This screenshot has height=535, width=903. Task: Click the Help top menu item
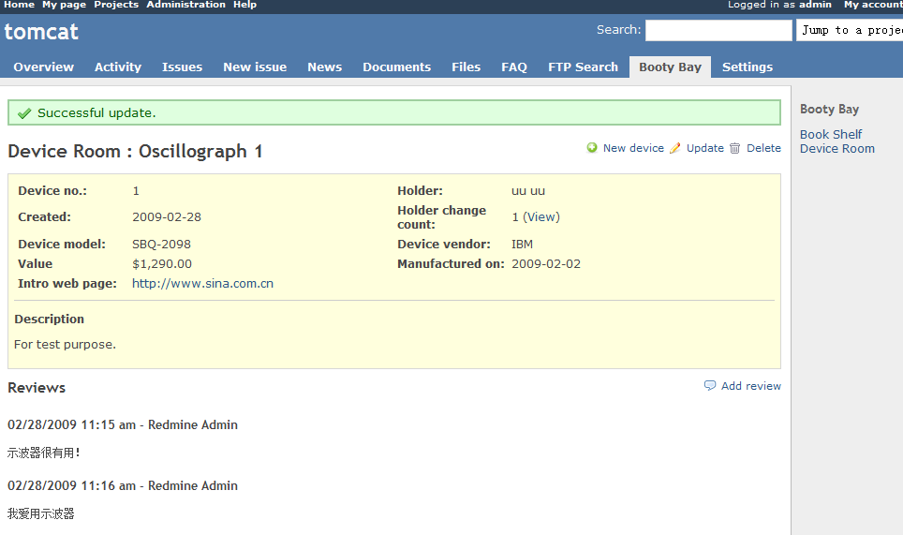pyautogui.click(x=244, y=5)
